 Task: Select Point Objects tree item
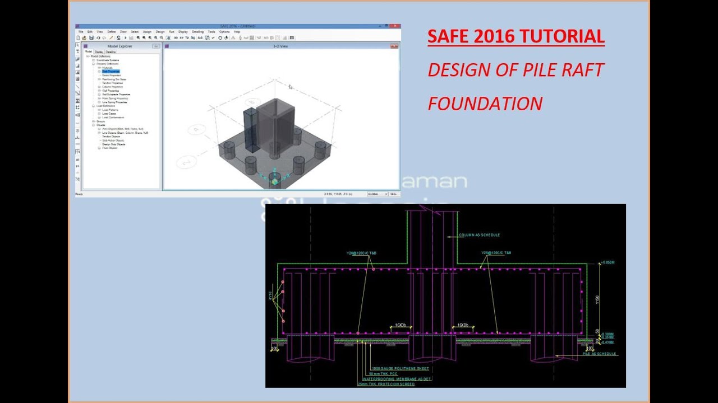pos(110,148)
